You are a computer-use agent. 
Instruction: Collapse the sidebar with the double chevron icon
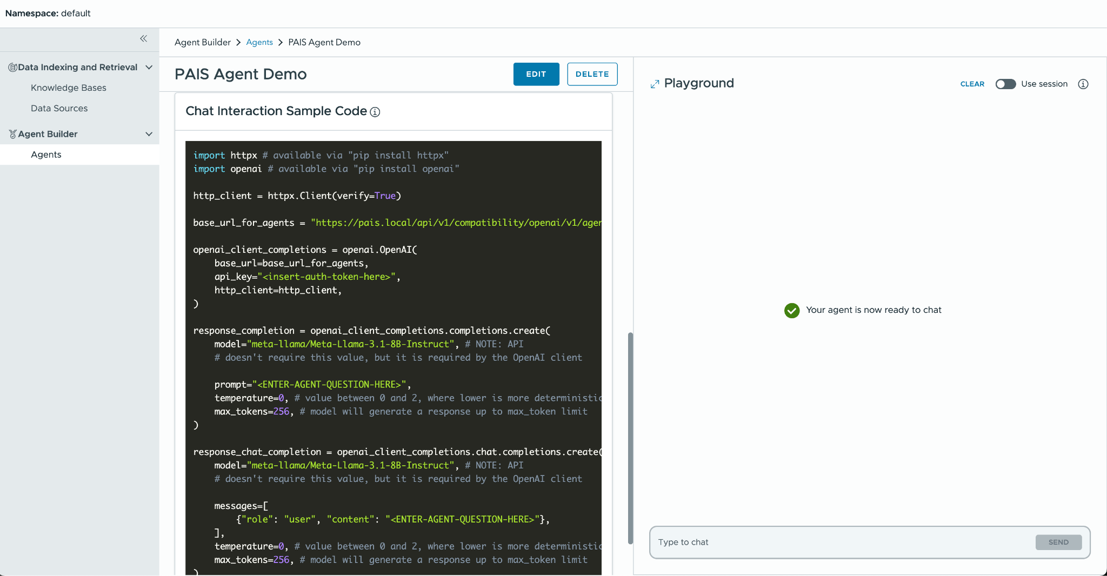coord(144,38)
